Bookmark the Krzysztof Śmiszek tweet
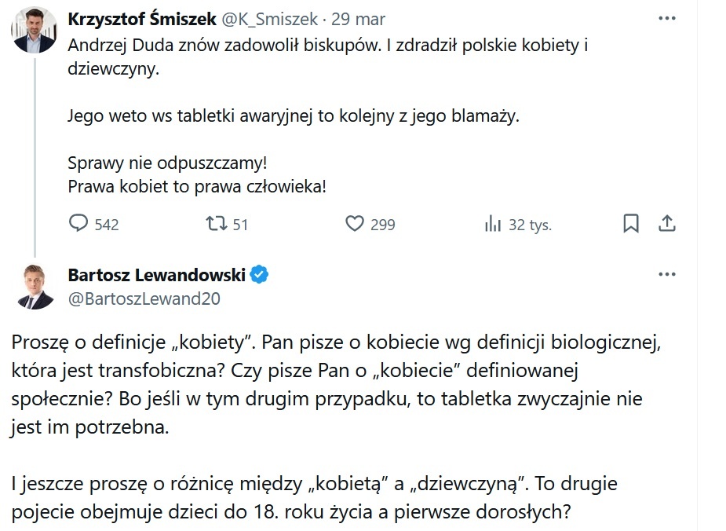The width and height of the screenshot is (726, 531). tap(630, 224)
